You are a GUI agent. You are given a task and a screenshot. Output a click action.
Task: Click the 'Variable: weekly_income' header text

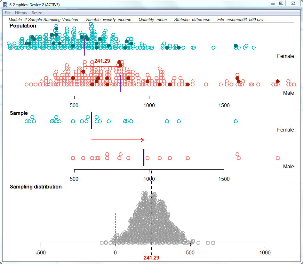[x=108, y=20]
